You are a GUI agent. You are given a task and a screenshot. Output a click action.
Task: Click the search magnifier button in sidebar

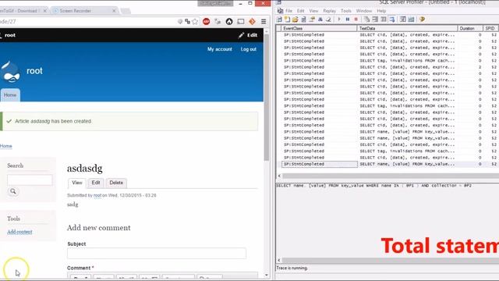tap(13, 191)
